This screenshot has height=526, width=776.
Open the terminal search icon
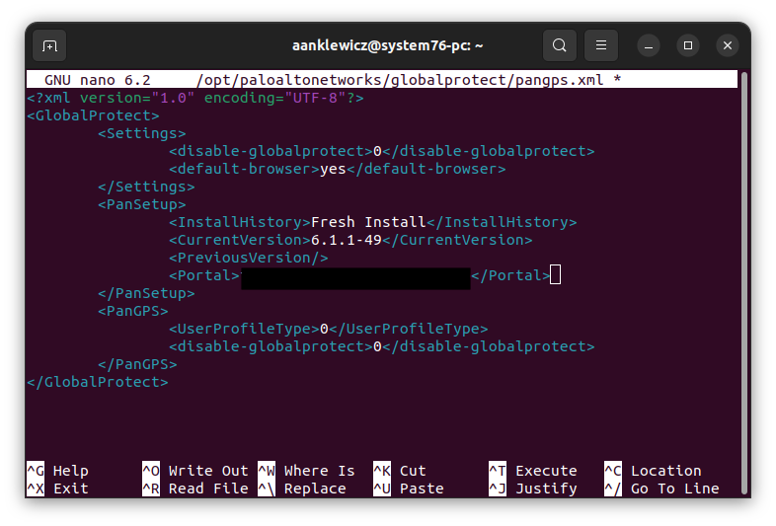point(559,45)
